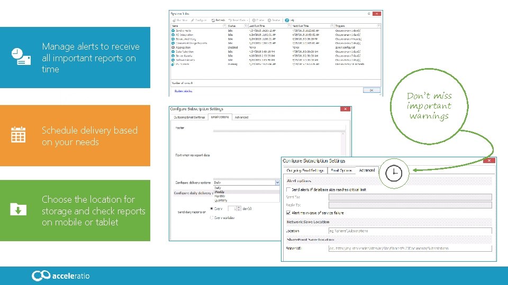Click the SharePoint Folder URL input field

click(410, 248)
